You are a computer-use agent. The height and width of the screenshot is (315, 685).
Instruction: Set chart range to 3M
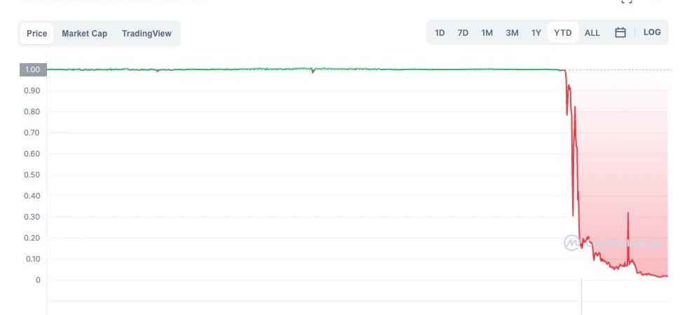512,33
